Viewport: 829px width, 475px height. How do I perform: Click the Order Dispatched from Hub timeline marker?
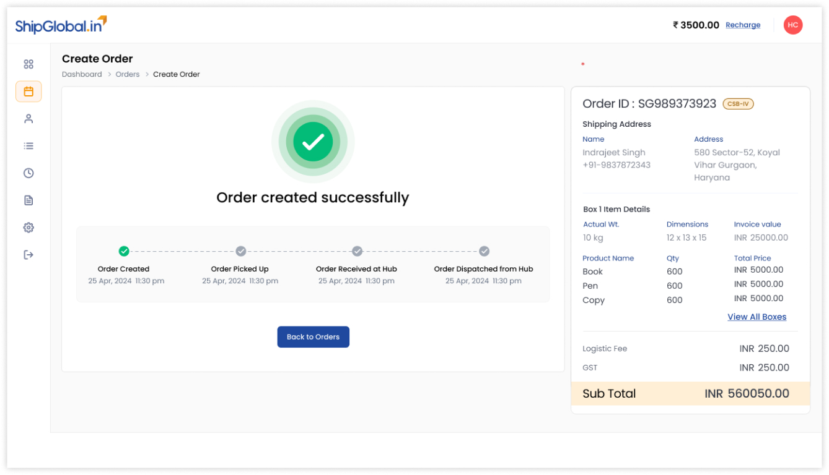pyautogui.click(x=484, y=251)
